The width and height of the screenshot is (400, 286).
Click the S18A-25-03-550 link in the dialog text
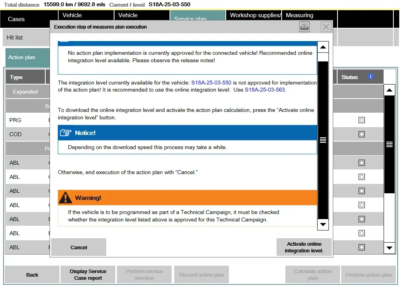click(x=211, y=83)
